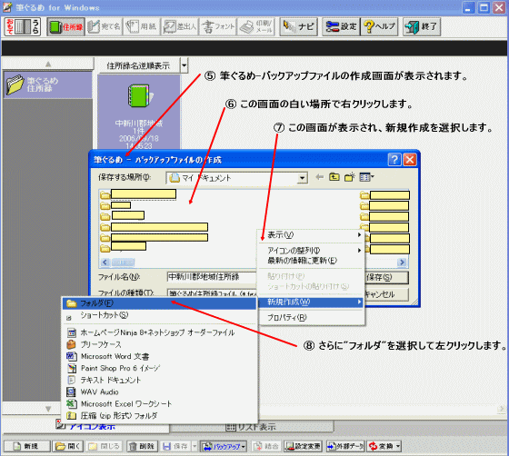509x456 pixels.
Task: Choose テキスト ドキュメント entry
Action: point(159,380)
